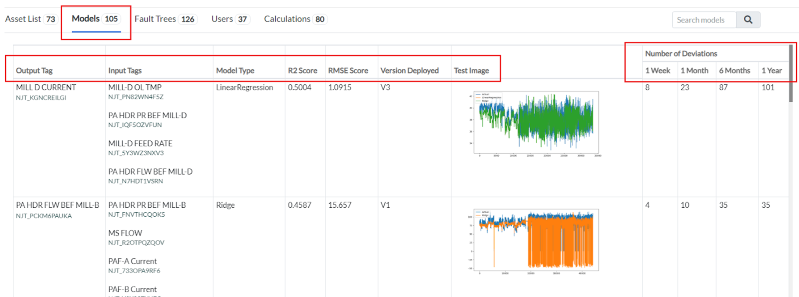
Task: Click the Number of Deviations header
Action: 681,53
